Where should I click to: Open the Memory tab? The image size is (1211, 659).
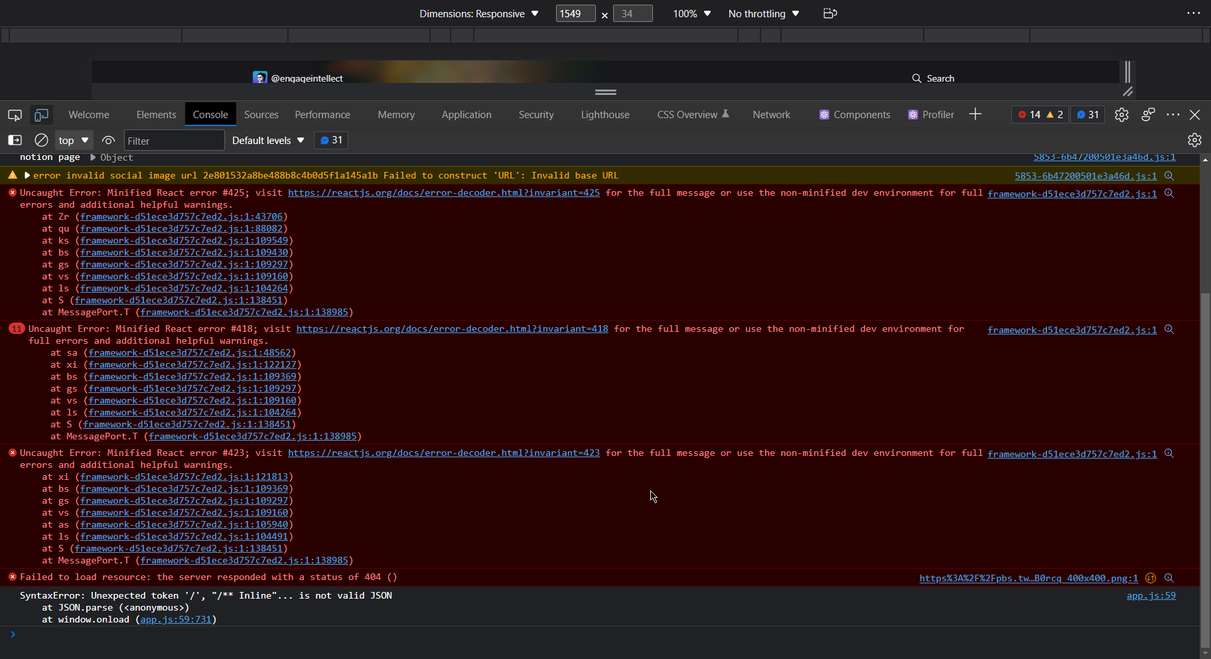tap(396, 115)
